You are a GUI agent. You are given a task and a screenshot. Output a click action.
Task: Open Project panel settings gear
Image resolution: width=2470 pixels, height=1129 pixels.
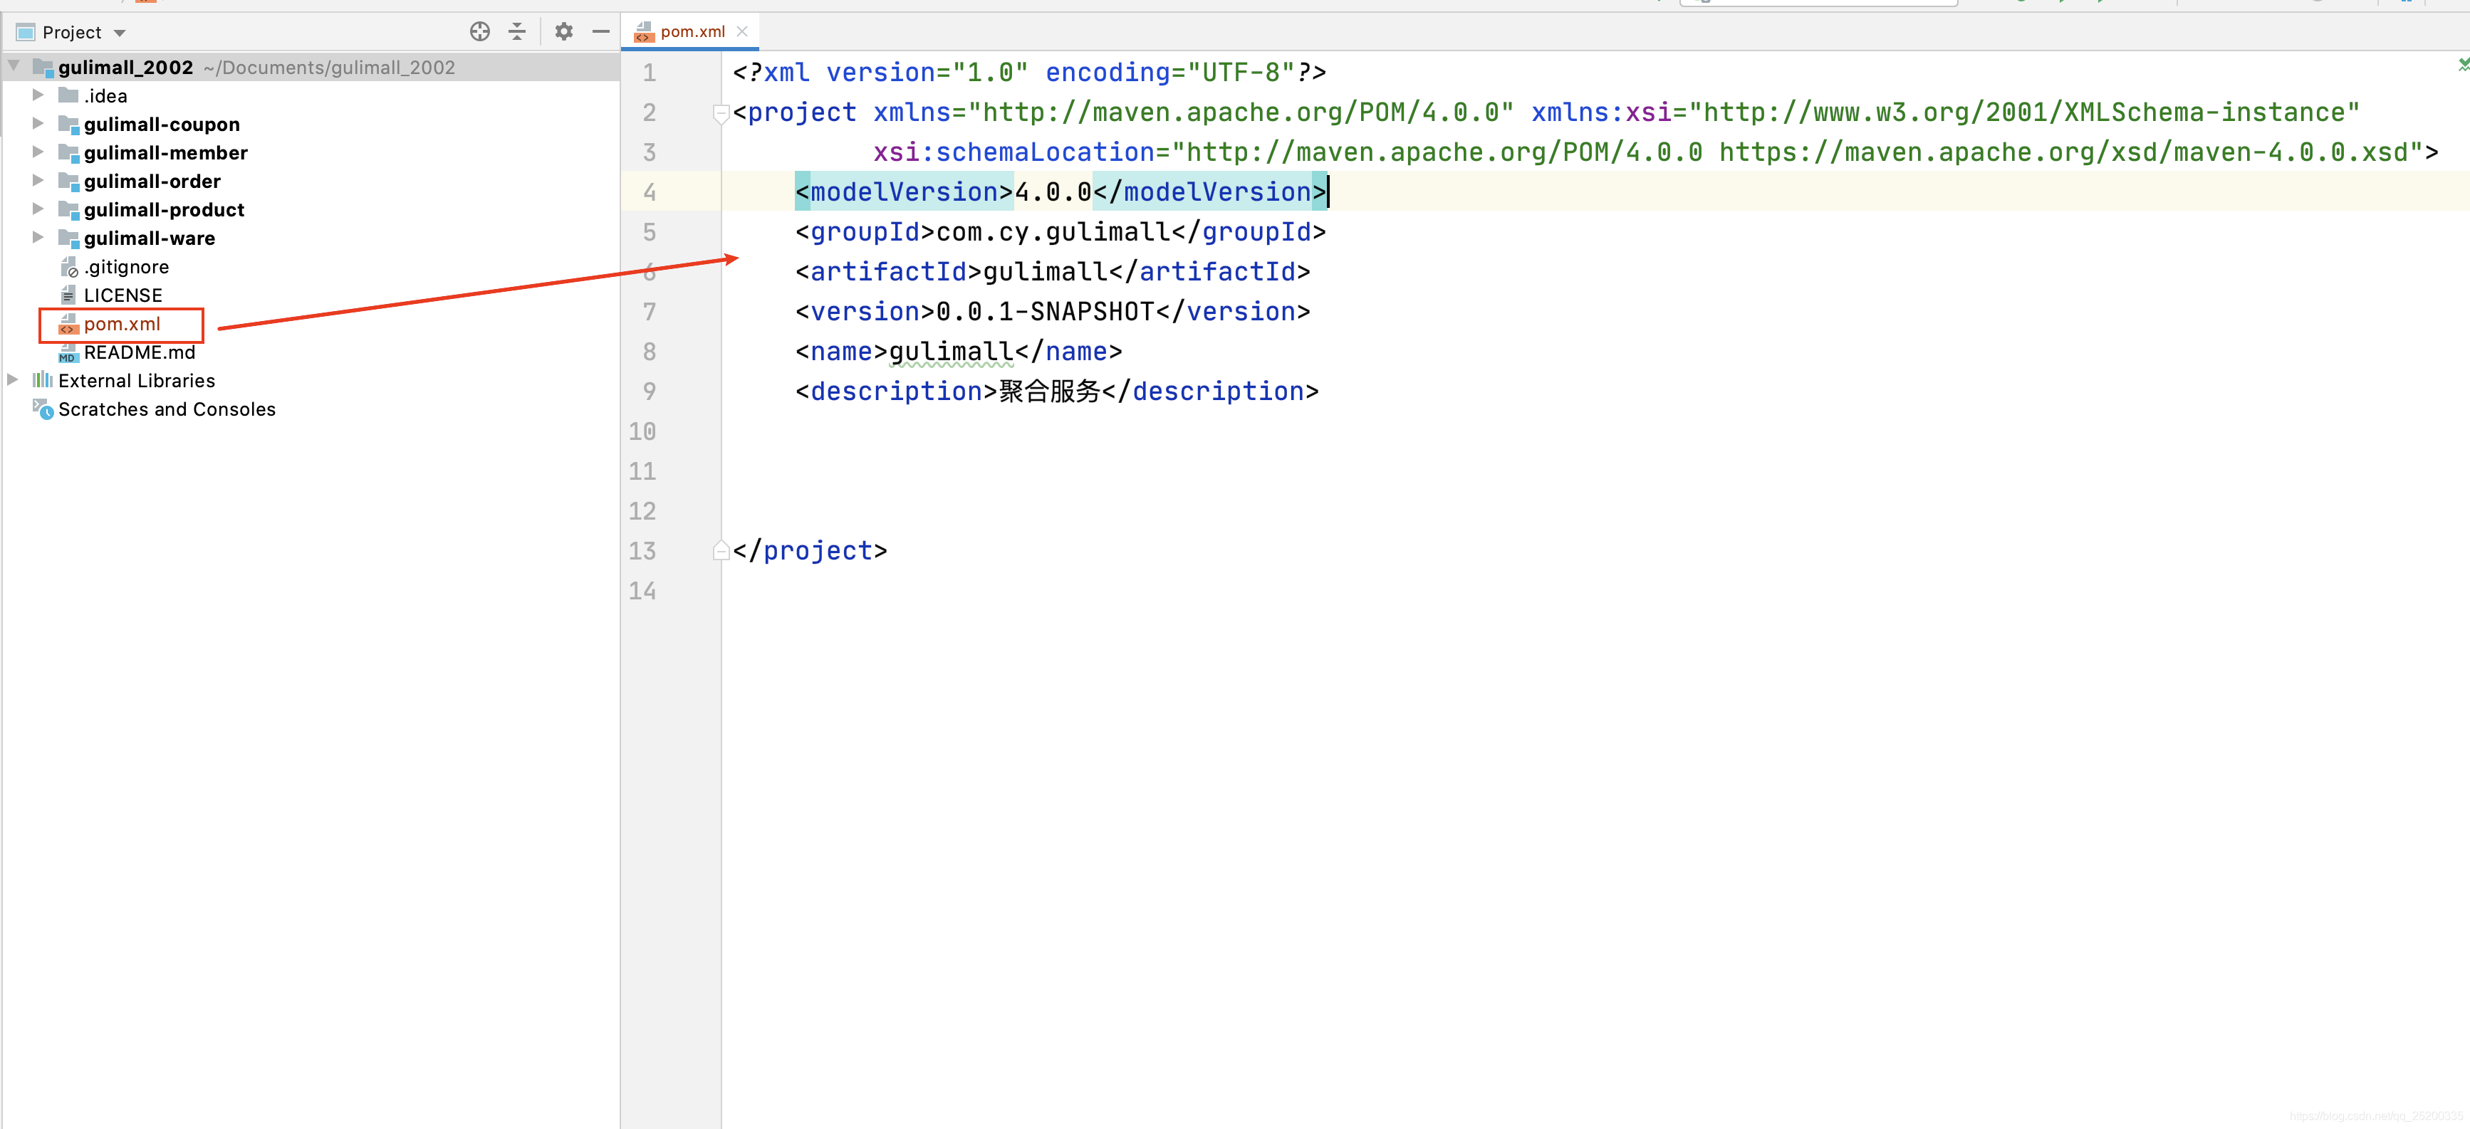[564, 31]
